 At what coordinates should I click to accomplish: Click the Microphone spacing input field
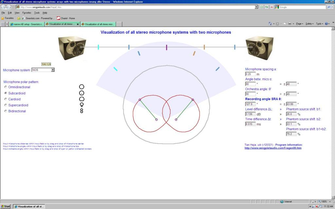click(x=250, y=74)
